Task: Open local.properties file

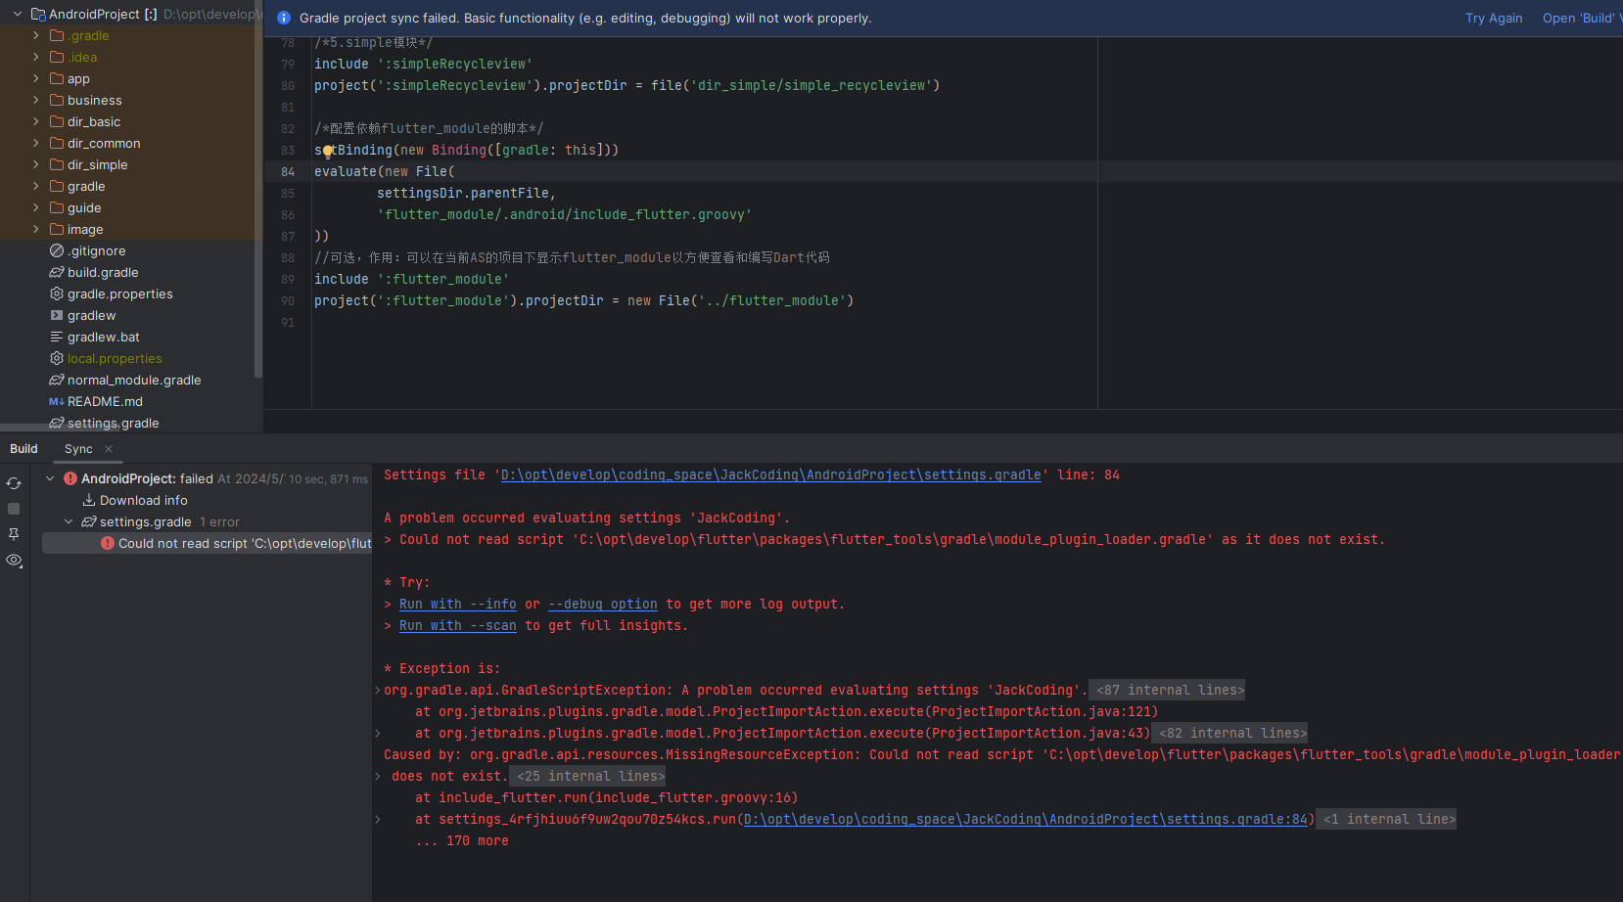Action: tap(115, 358)
